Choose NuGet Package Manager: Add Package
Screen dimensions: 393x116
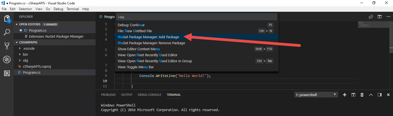click(x=197, y=37)
